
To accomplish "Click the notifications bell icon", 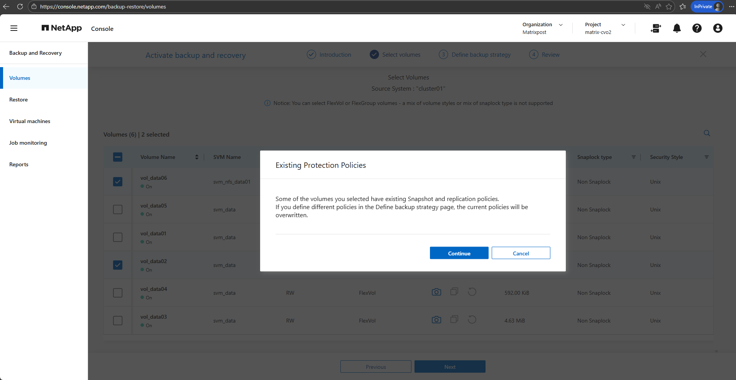I will tap(677, 28).
